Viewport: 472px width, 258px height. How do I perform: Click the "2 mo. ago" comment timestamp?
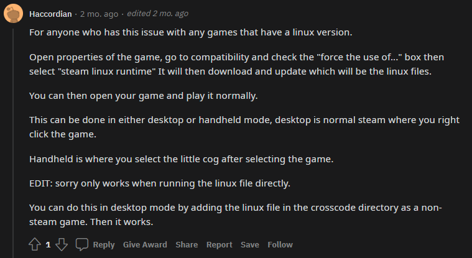tap(99, 14)
